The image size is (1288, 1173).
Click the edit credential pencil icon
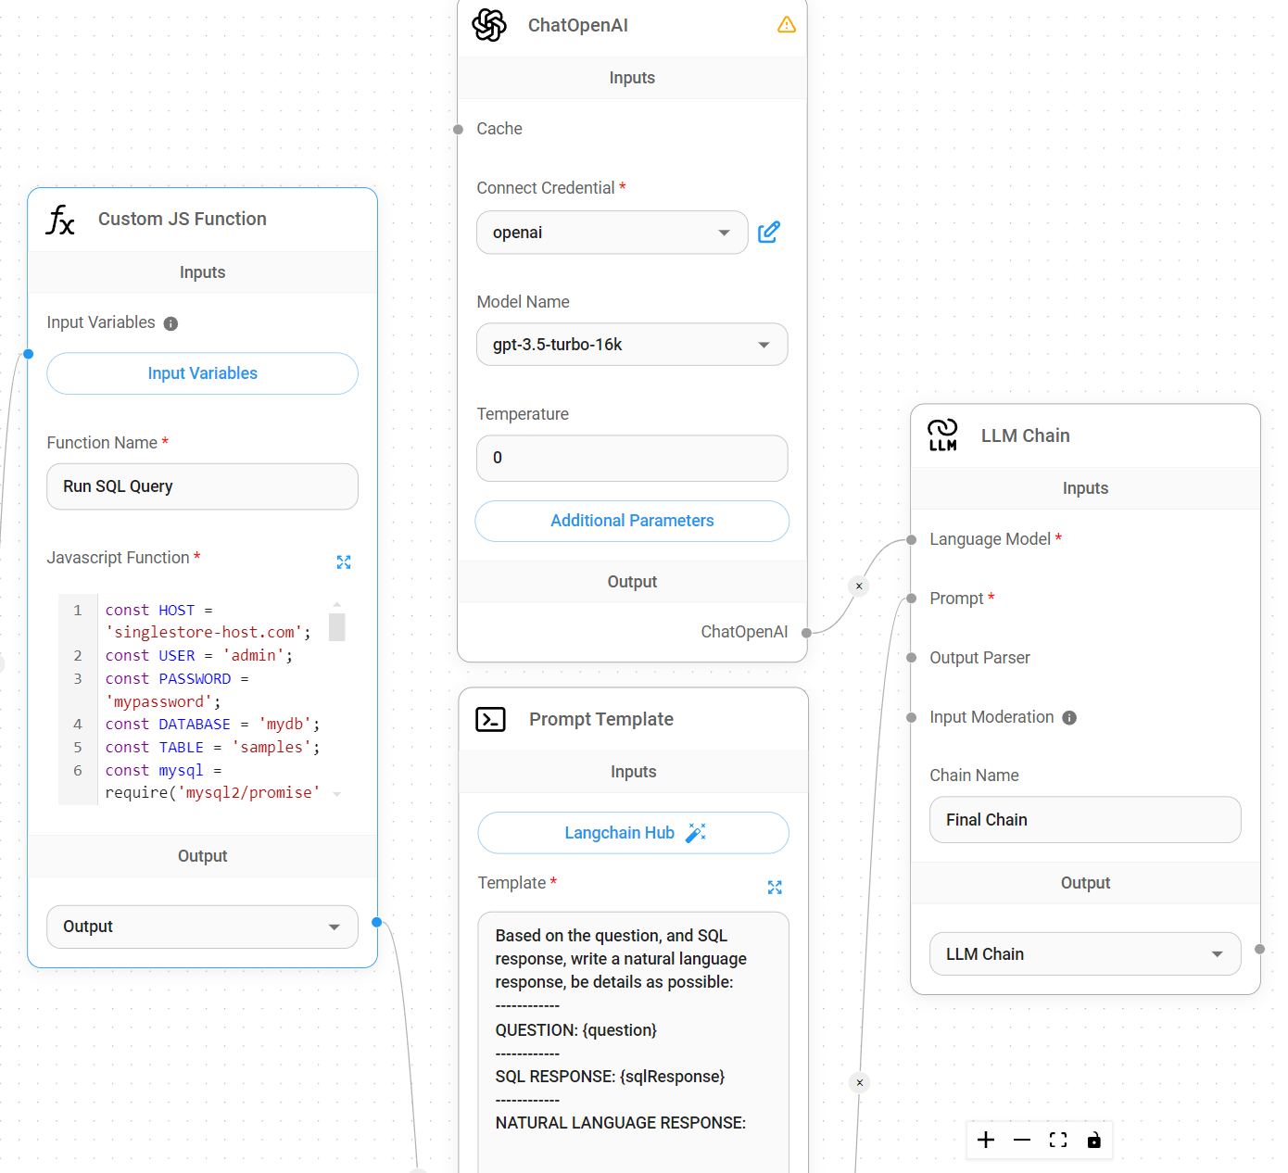click(769, 233)
